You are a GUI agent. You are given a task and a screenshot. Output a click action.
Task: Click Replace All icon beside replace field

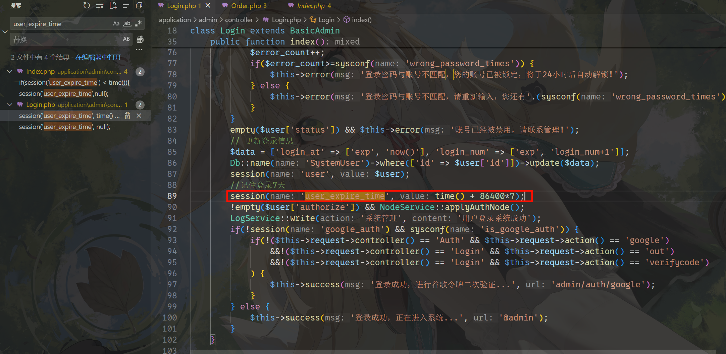point(140,40)
